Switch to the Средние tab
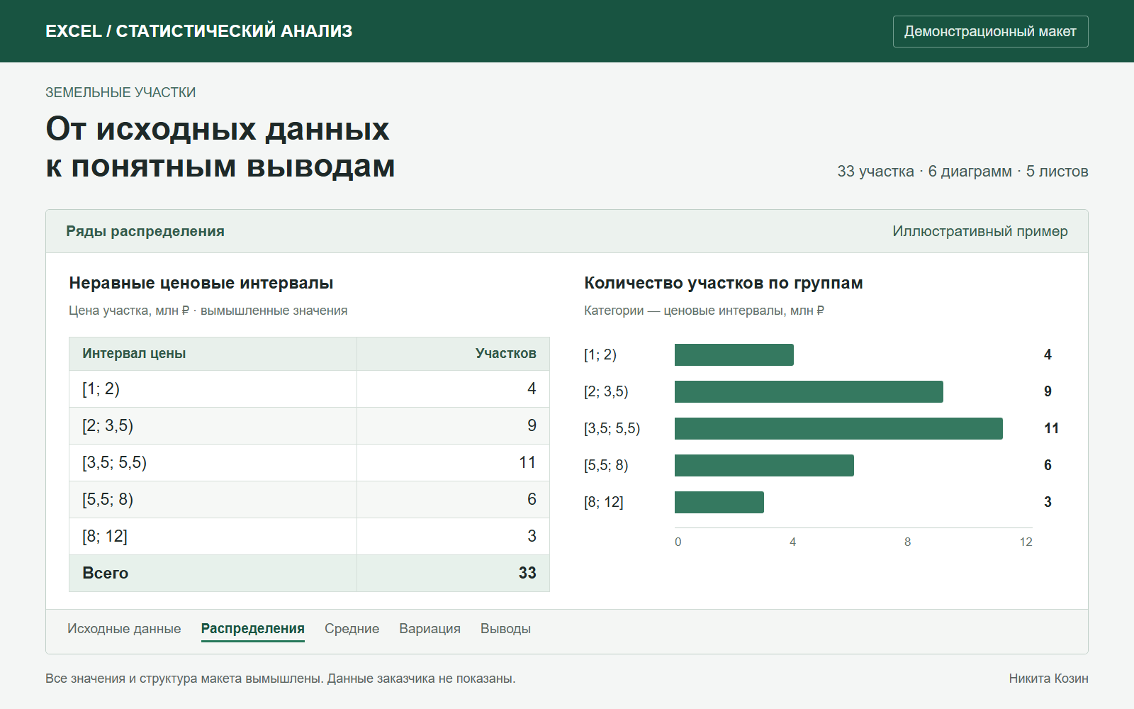1134x709 pixels. pyautogui.click(x=352, y=629)
